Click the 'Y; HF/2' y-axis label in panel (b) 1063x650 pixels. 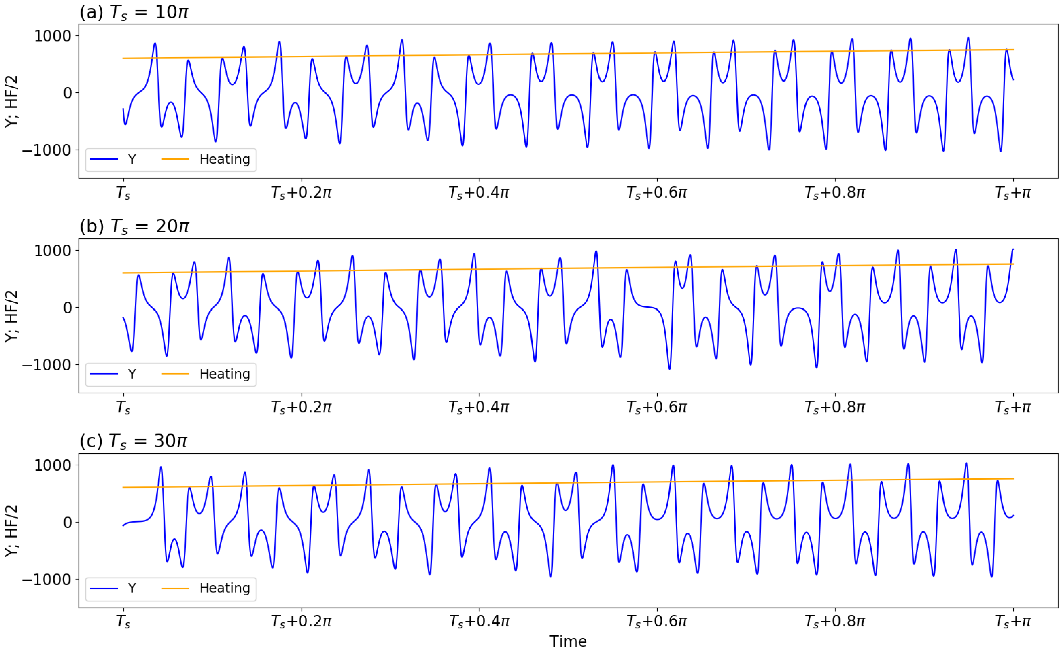point(12,316)
